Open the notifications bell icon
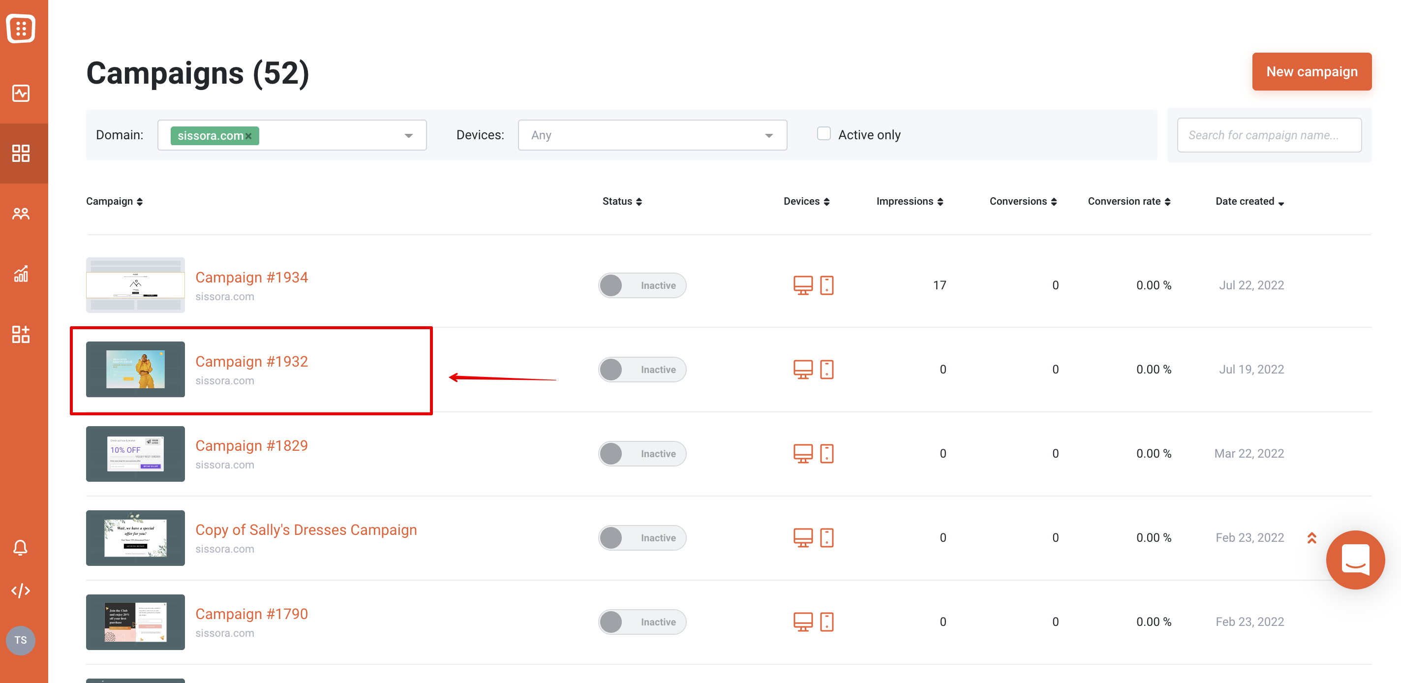The height and width of the screenshot is (683, 1401). [x=21, y=547]
